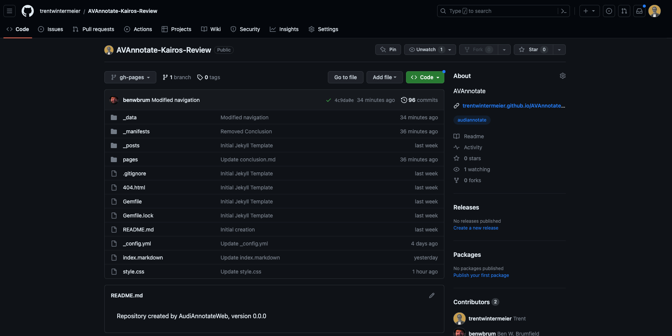The height and width of the screenshot is (336, 672).
Task: Open the Gemfile file
Action: [x=132, y=202]
